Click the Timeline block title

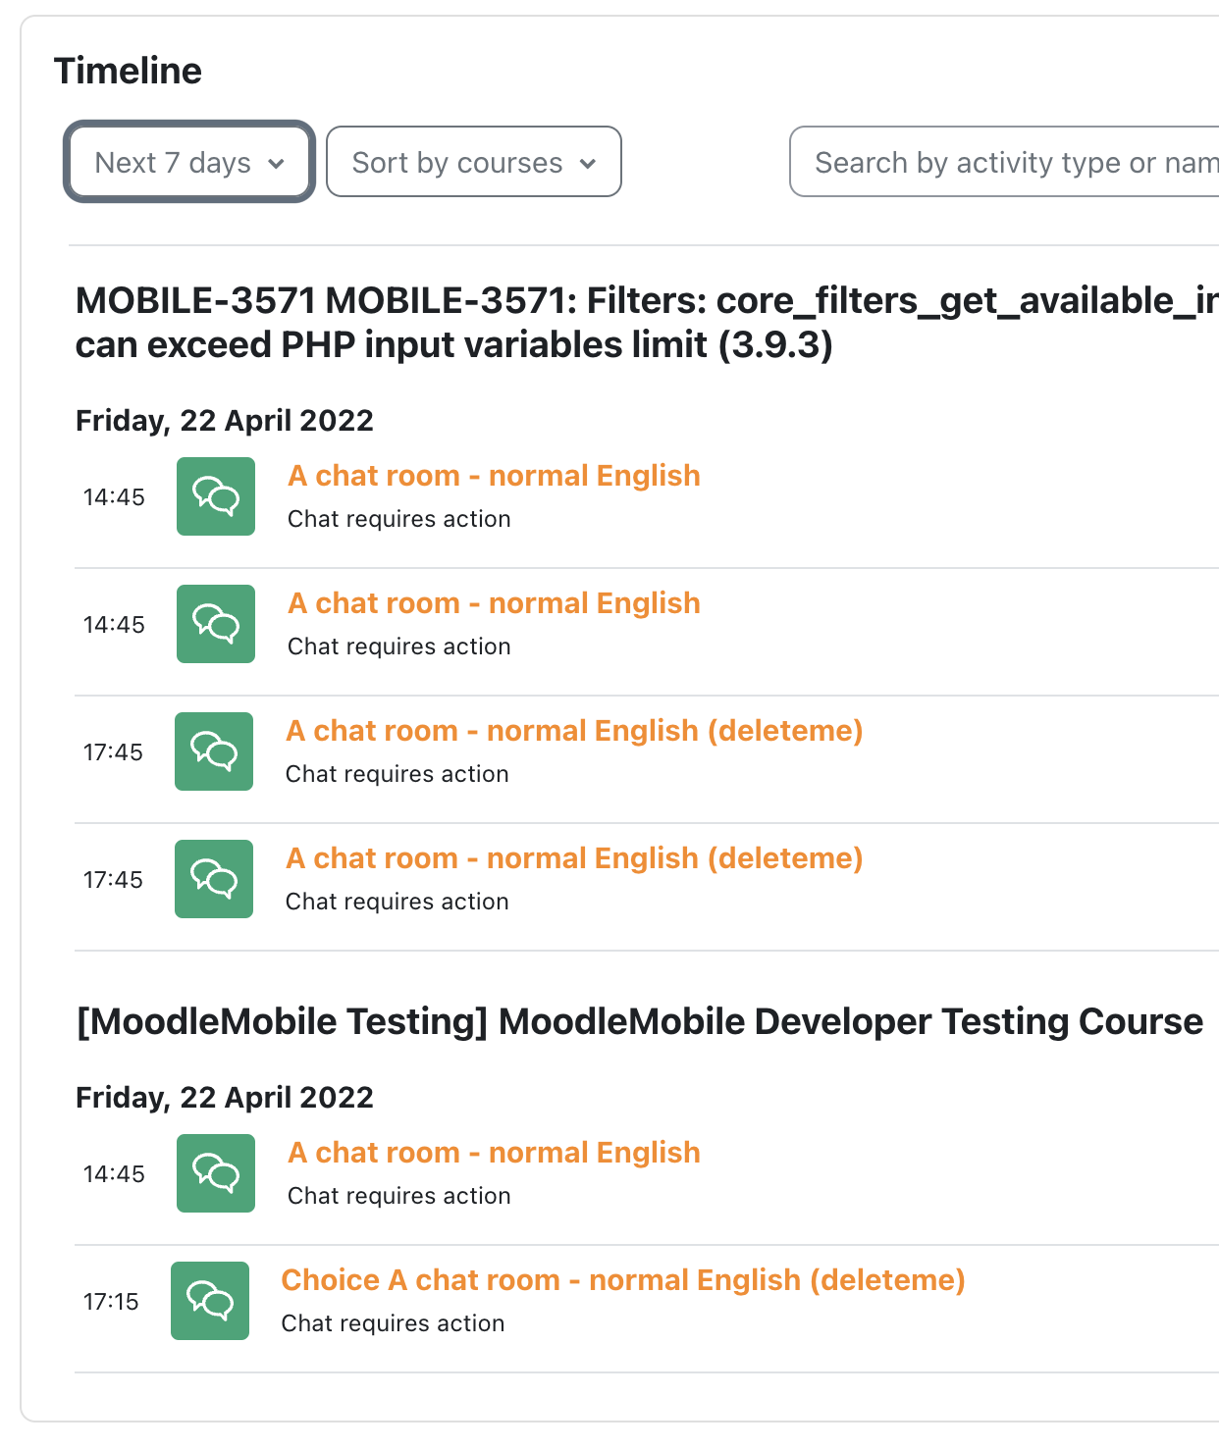128,71
